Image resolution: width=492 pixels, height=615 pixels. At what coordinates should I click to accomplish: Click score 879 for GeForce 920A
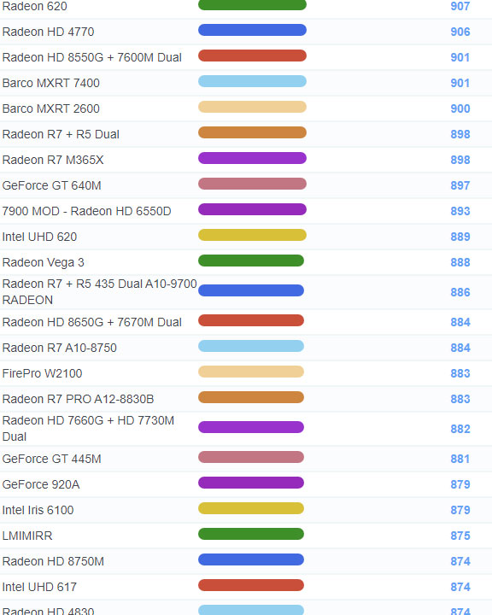pyautogui.click(x=460, y=484)
